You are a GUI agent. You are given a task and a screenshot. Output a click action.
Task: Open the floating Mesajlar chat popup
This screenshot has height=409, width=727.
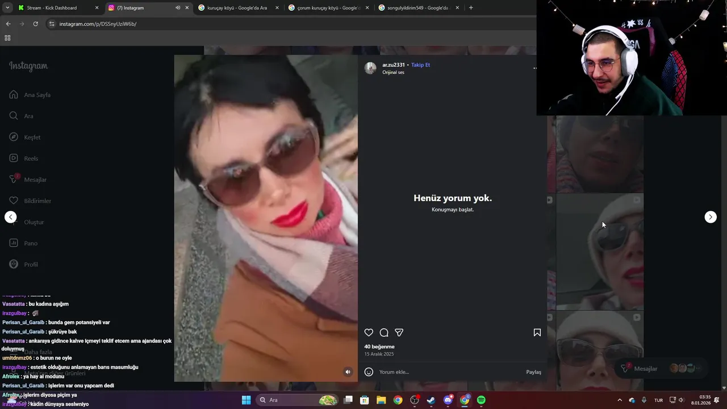pos(661,369)
